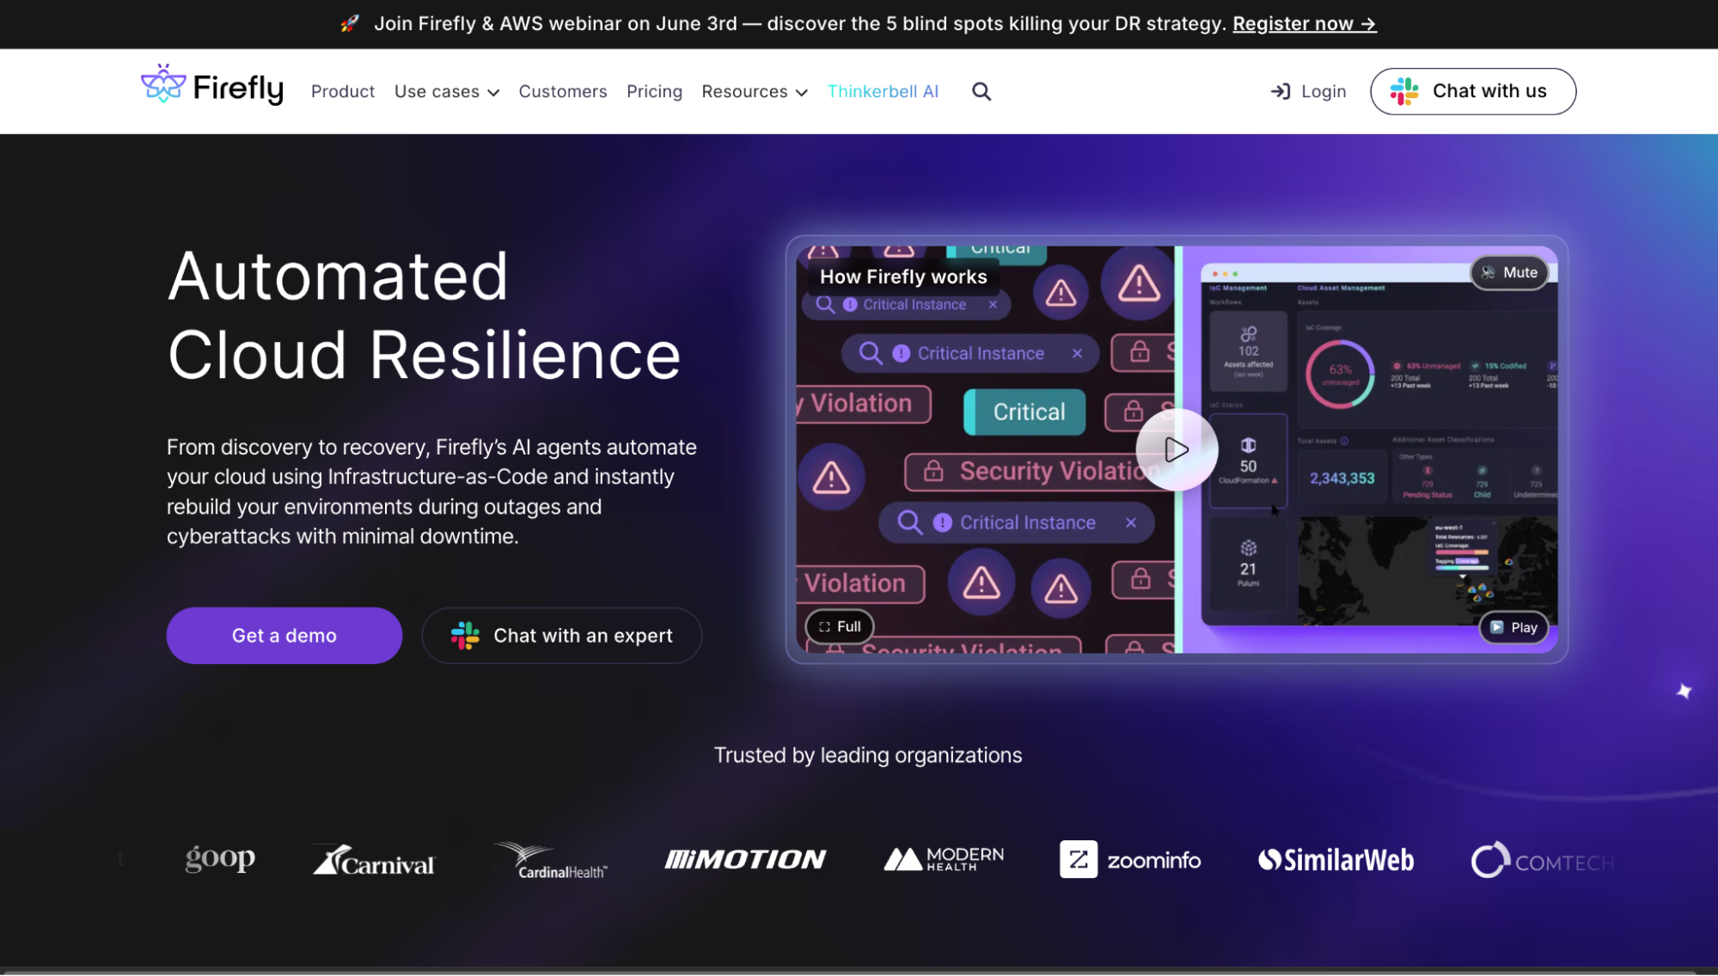Click the Get a demo button

(284, 636)
